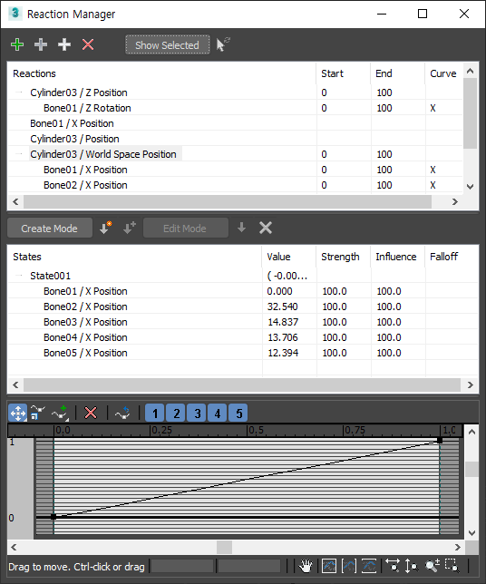Select the Zoom Region tool
The width and height of the screenshot is (486, 584).
pos(452,566)
